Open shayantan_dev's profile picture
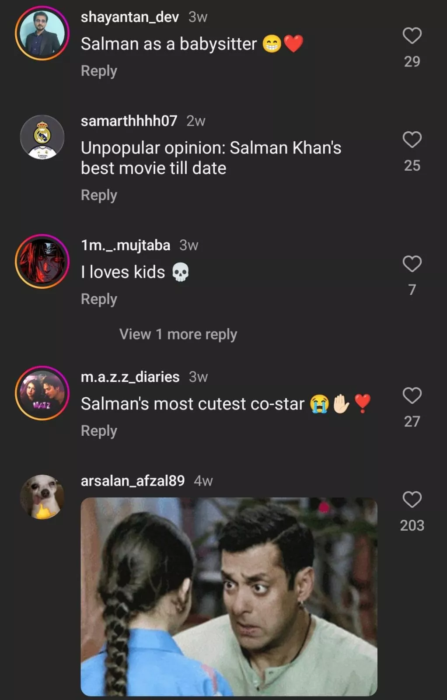This screenshot has width=447, height=700. point(42,33)
